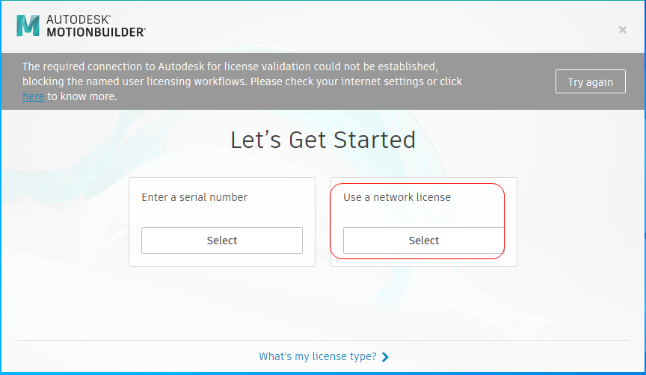Open the What's my license type? link
Image resolution: width=646 pixels, height=375 pixels.
coord(318,356)
